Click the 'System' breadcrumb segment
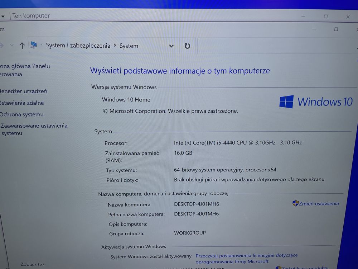This screenshot has width=358, height=269. [x=129, y=46]
